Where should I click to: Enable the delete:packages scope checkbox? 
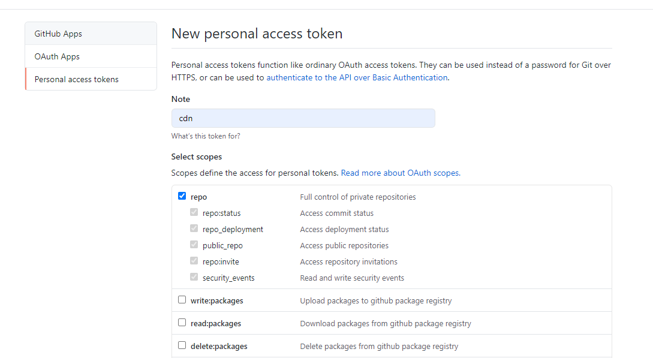182,345
